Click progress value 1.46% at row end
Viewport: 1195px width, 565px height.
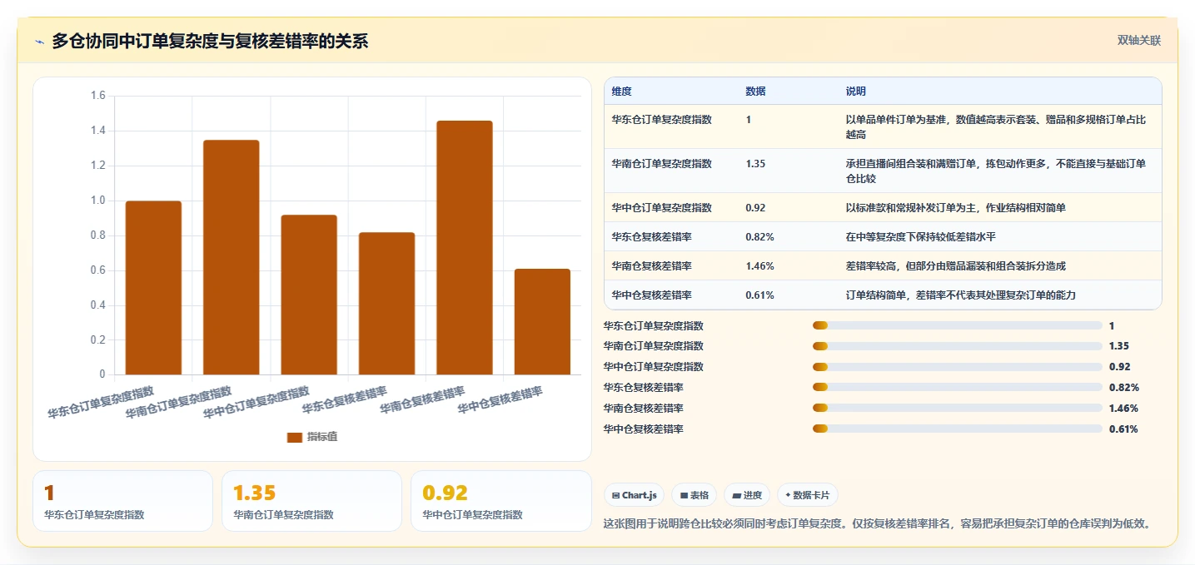[1123, 408]
